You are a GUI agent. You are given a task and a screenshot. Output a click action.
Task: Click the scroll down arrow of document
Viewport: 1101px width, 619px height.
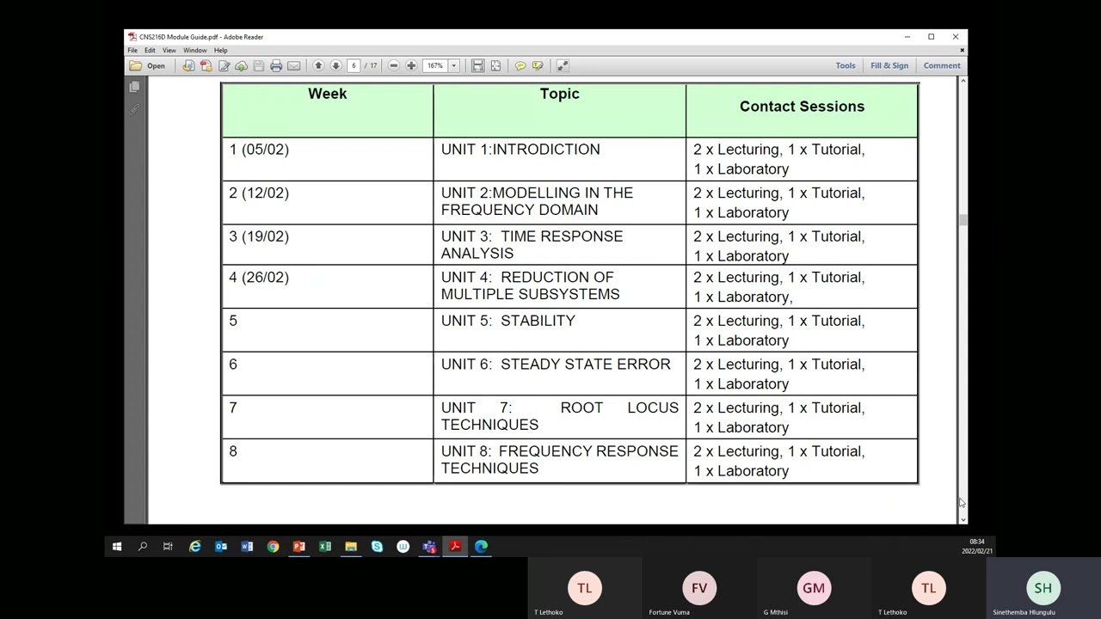pos(963,518)
